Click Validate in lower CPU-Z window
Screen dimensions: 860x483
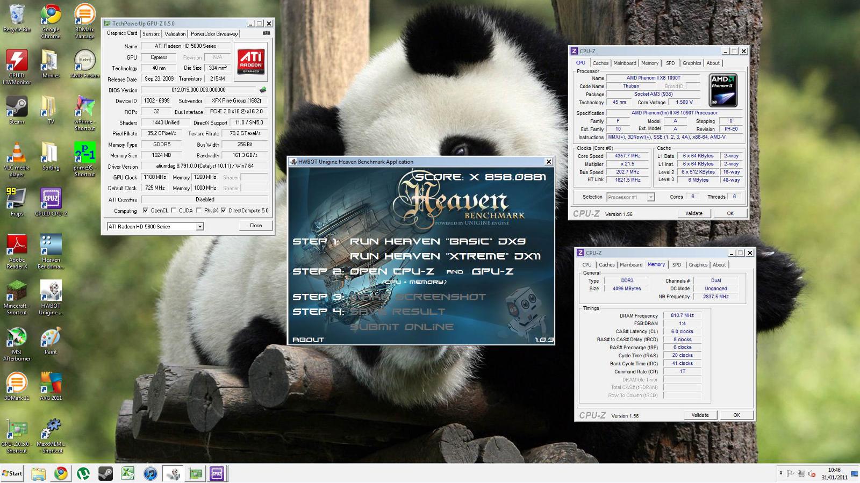point(700,415)
